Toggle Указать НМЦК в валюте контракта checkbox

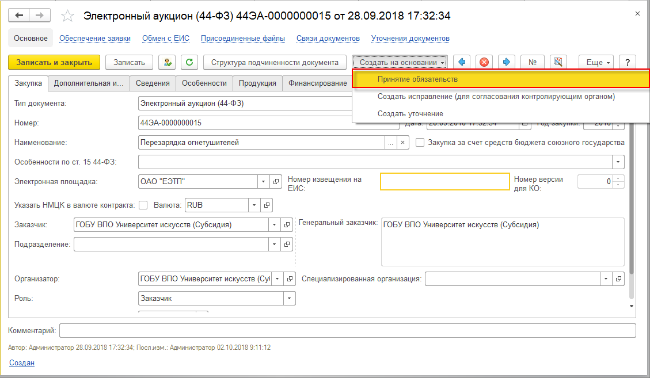[143, 205]
